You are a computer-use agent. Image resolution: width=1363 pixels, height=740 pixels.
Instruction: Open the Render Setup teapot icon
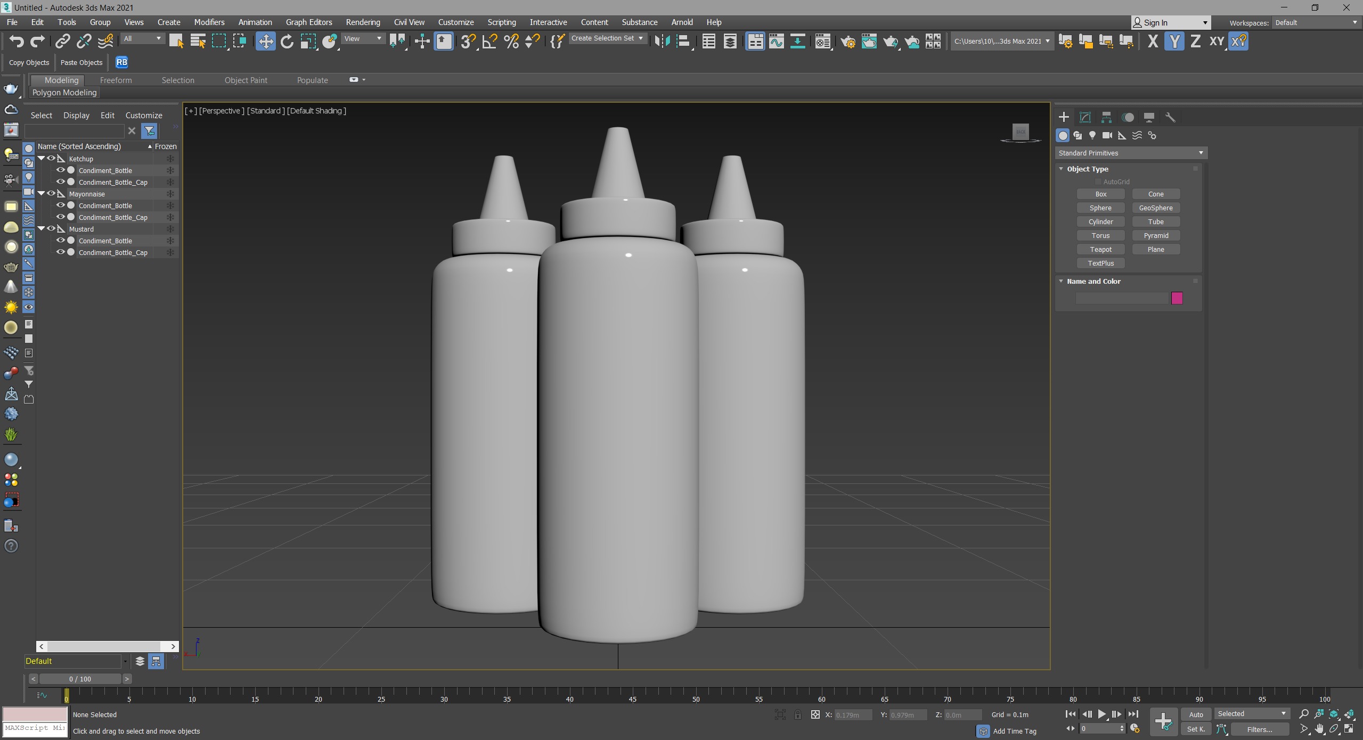[x=848, y=41]
